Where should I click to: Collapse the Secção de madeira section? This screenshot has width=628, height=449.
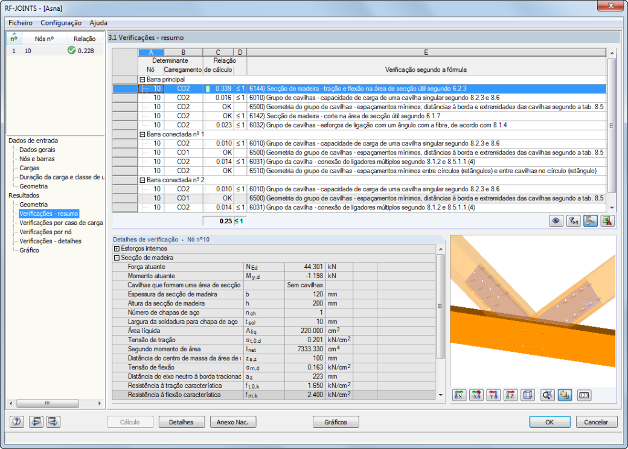[117, 258]
